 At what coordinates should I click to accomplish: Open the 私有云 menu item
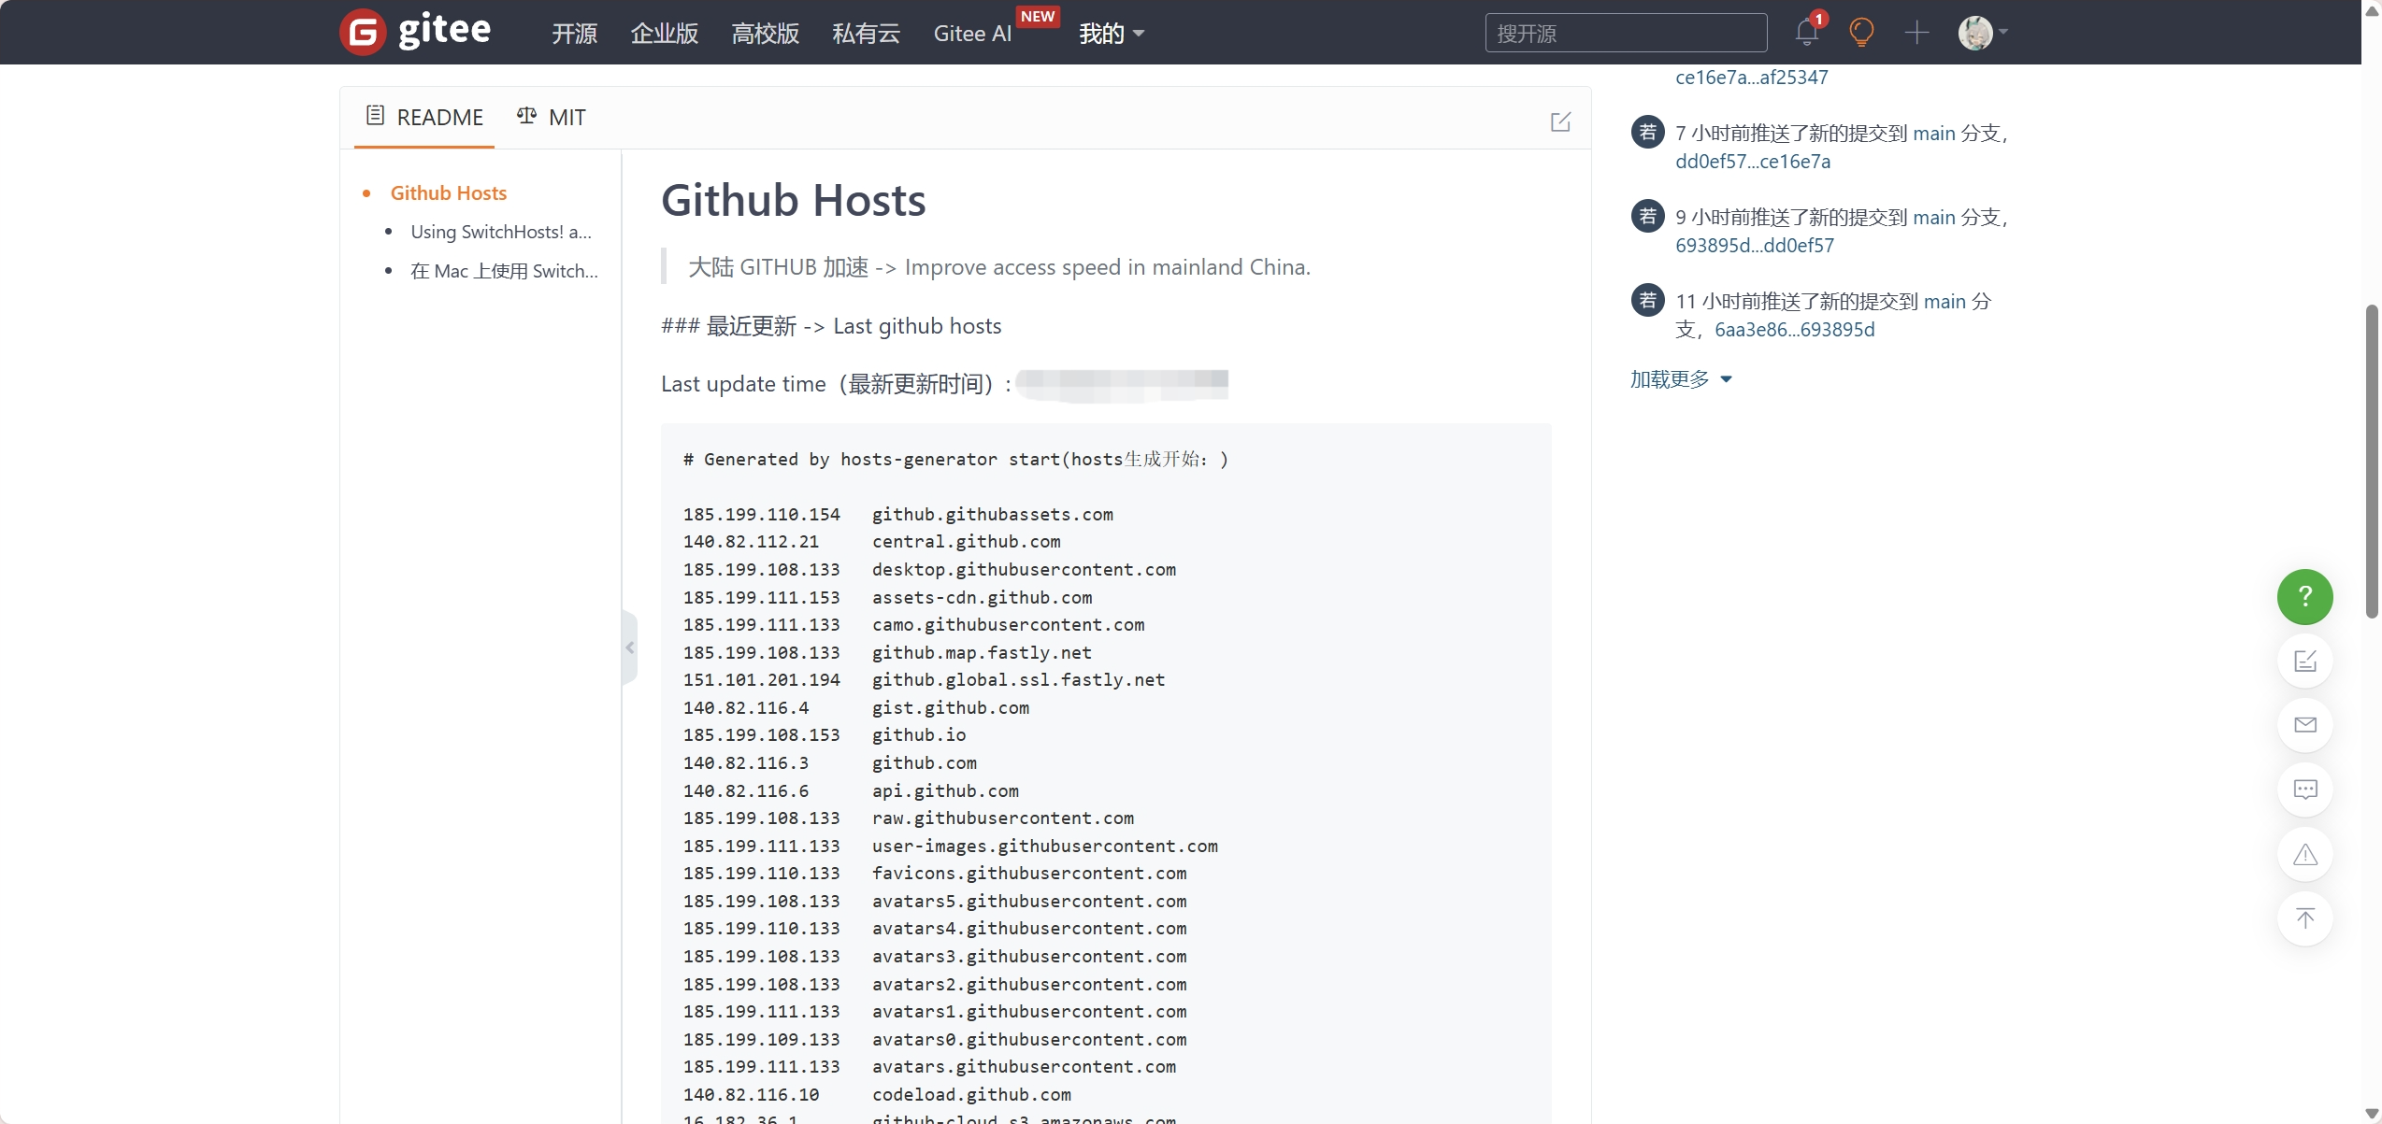[866, 34]
